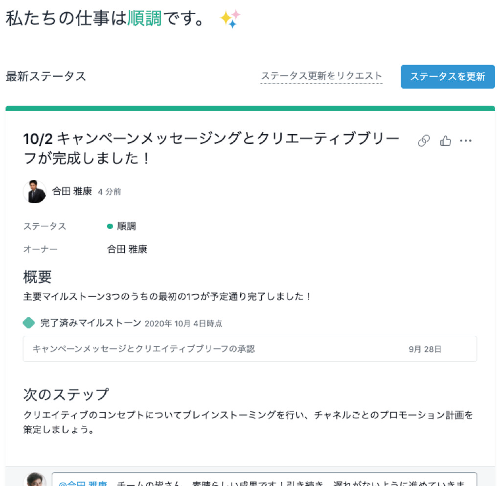Open 合田 雅康's profile avatar

click(34, 191)
